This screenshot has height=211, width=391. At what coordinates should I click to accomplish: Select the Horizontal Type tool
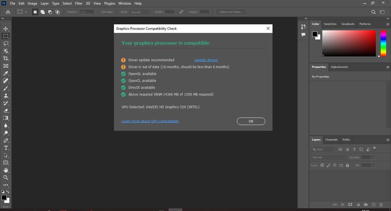[x=6, y=148]
